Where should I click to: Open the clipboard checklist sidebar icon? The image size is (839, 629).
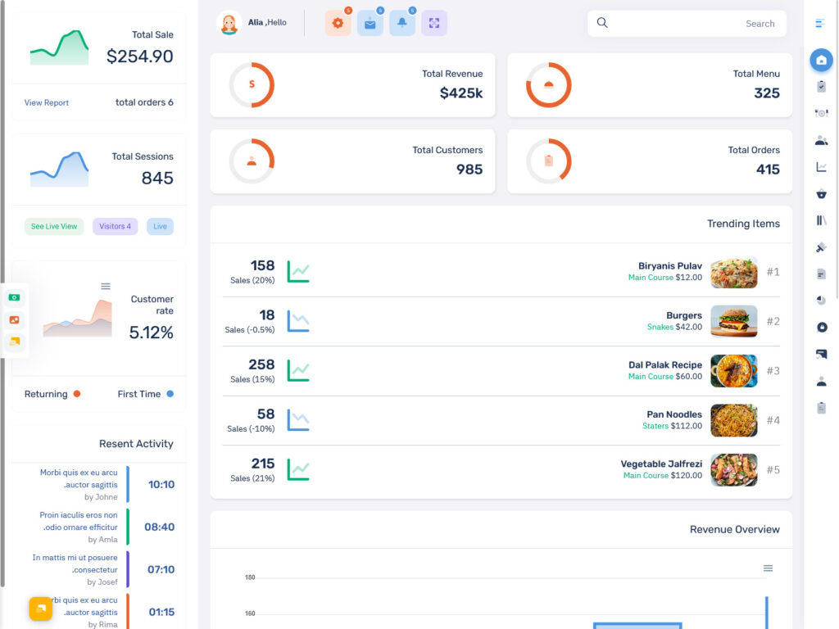coord(821,87)
